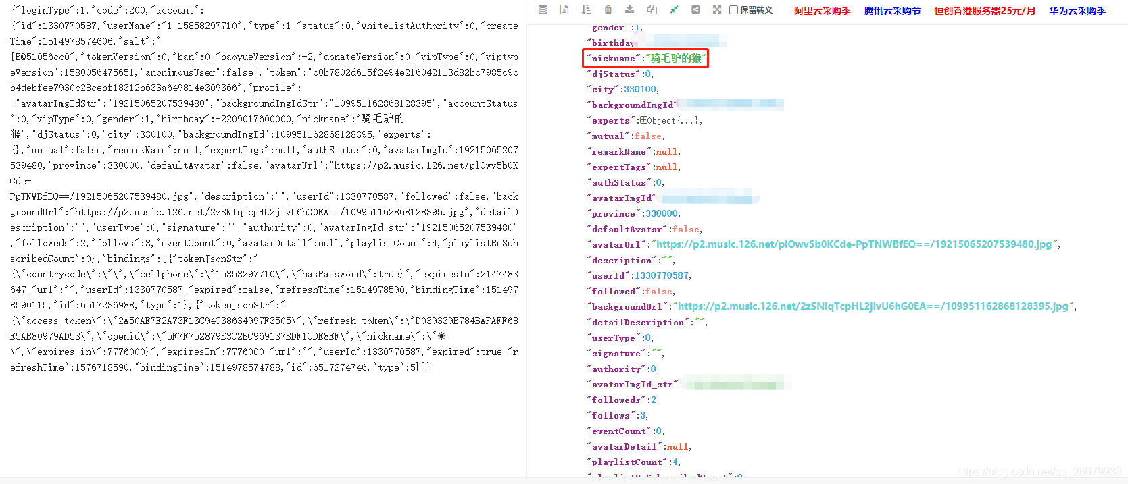Click the expertTags null value
The width and height of the screenshot is (1128, 484).
(666, 167)
